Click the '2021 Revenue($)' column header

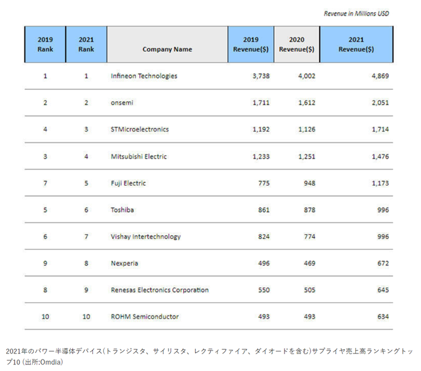356,45
